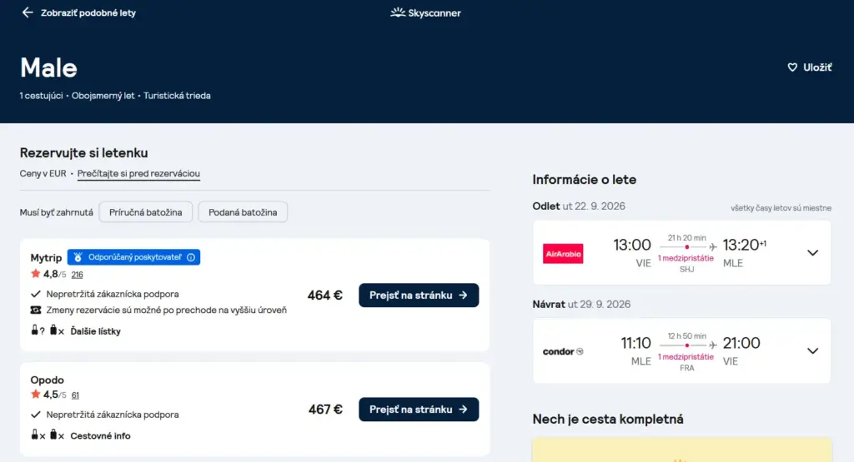
Task: Click the Odporúčaný poskytovateľ badge
Action: 133,257
